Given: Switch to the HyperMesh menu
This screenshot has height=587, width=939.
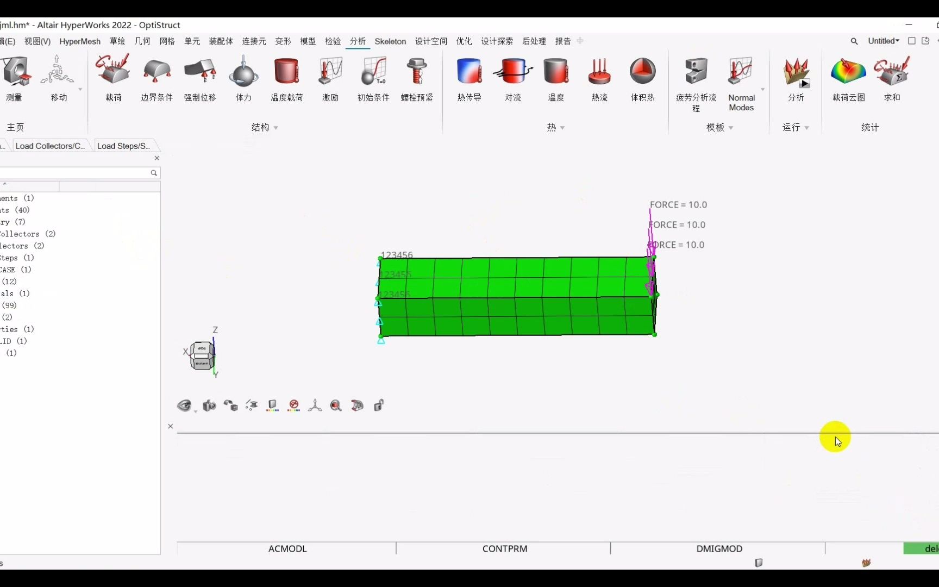Looking at the screenshot, I should 79,41.
